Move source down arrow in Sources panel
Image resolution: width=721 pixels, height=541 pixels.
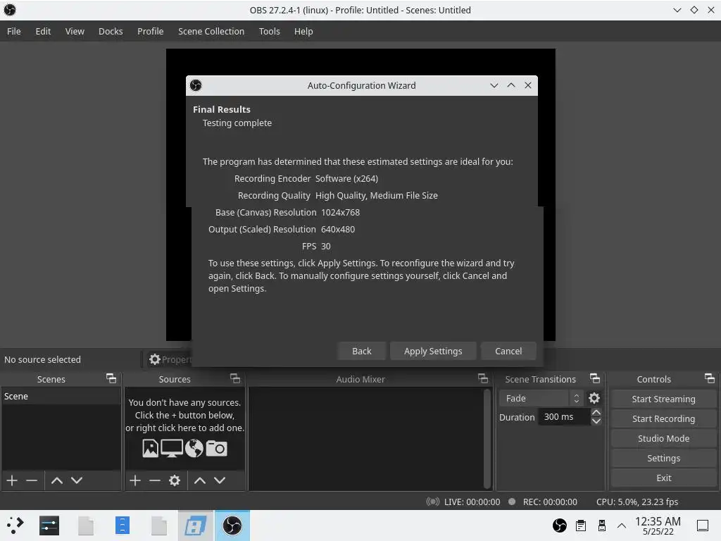(220, 480)
